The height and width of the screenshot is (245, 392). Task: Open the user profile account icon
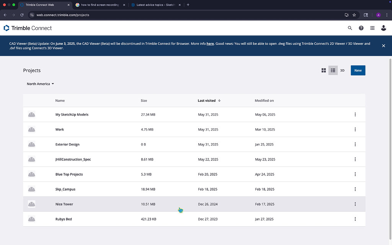(383, 28)
